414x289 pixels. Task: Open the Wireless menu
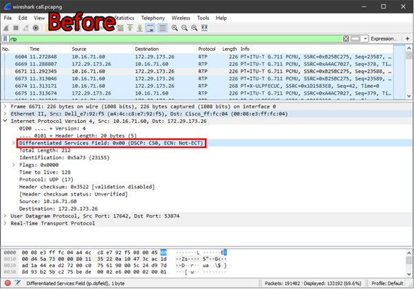tap(181, 18)
